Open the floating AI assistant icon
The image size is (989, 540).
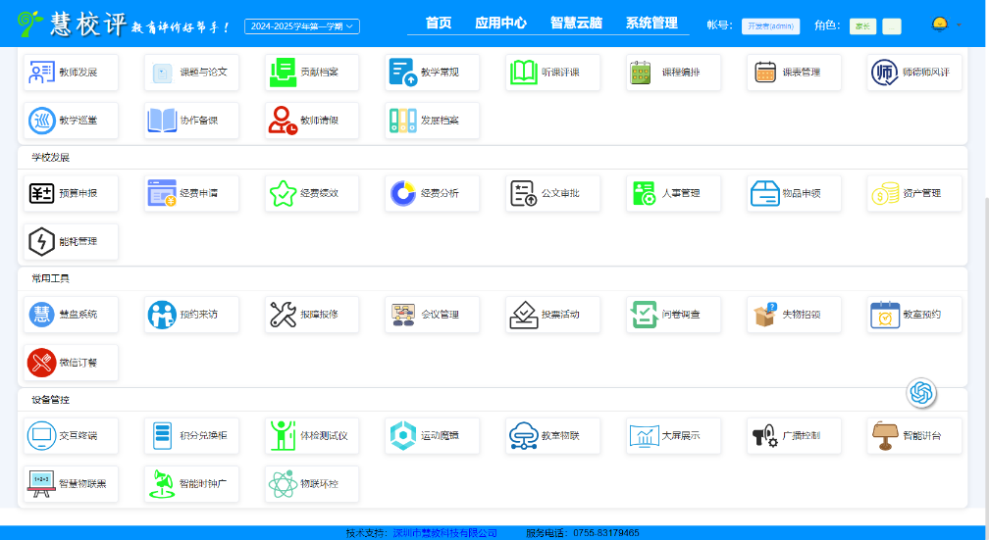pos(921,393)
